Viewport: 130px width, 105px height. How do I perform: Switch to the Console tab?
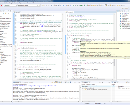pos(17,82)
